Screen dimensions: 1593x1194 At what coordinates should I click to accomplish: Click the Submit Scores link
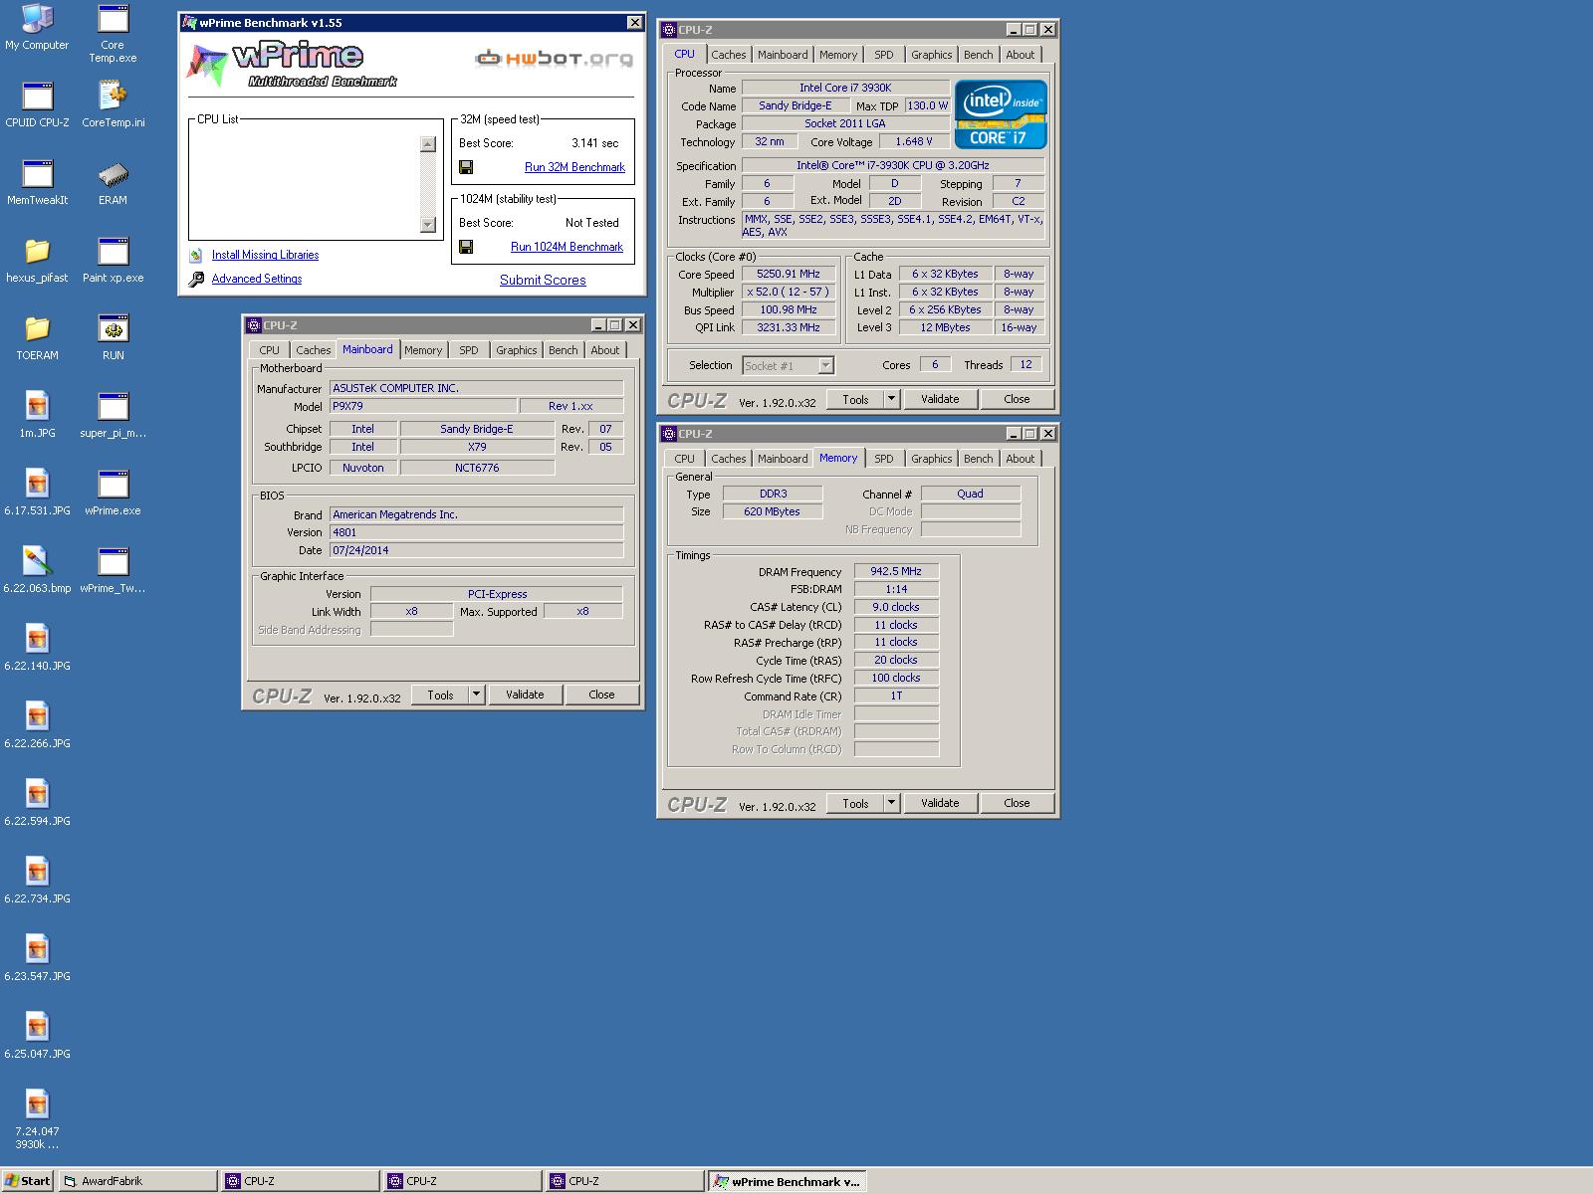pos(543,280)
